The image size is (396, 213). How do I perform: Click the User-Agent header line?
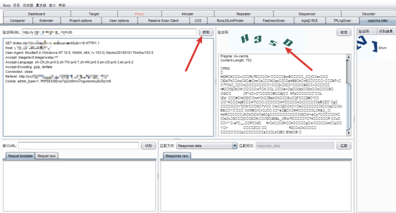click(79, 53)
